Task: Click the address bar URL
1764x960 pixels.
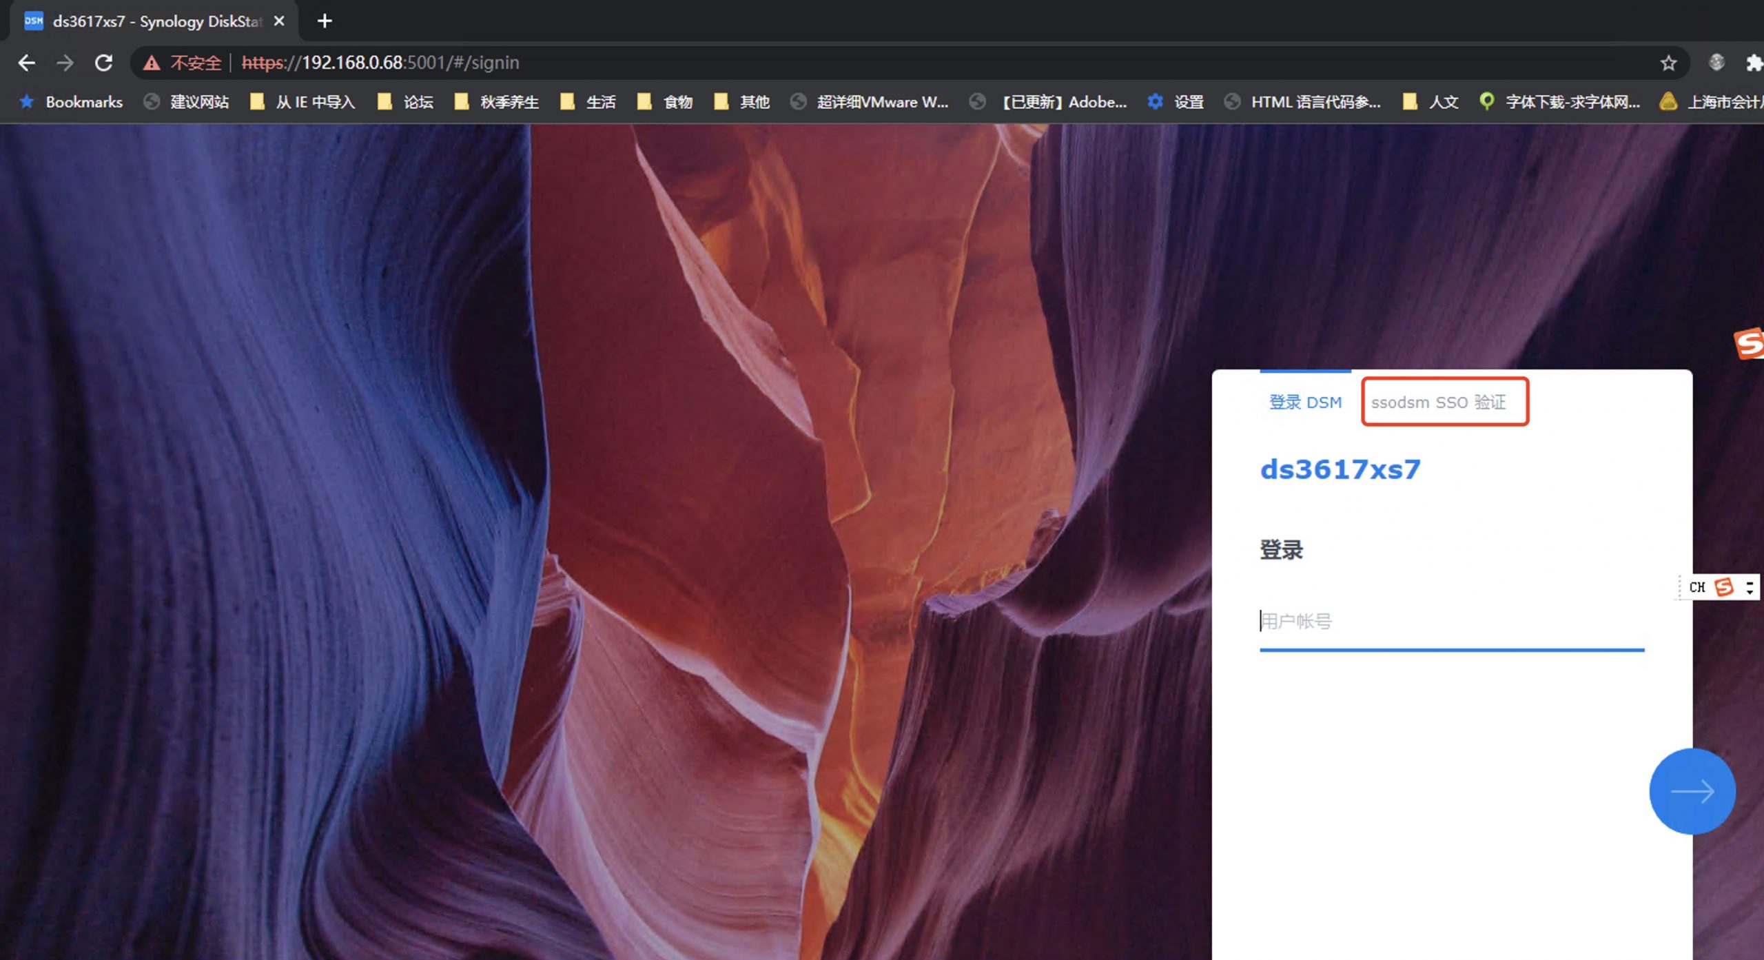Action: [x=380, y=63]
